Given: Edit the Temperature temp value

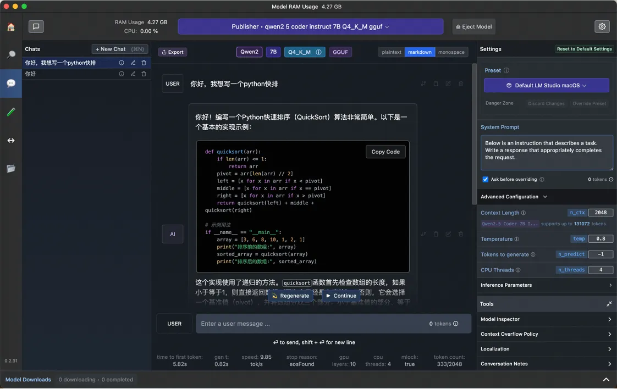Looking at the screenshot, I should point(601,239).
